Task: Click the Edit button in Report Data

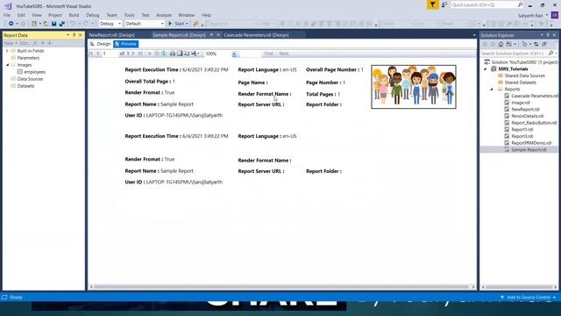Action: 25,43
